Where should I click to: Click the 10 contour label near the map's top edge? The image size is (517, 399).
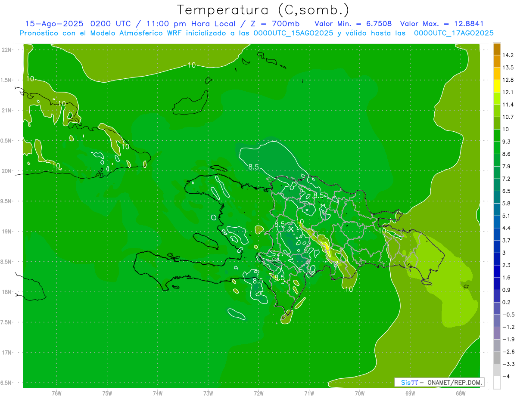pyautogui.click(x=192, y=65)
